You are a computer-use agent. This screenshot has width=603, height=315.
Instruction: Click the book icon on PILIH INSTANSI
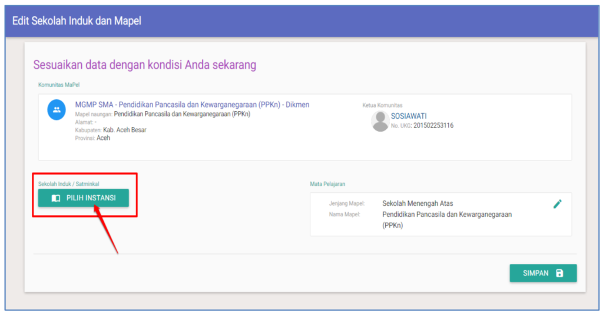(56, 198)
